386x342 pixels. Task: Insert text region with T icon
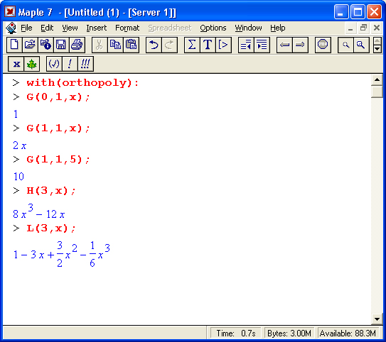(208, 45)
